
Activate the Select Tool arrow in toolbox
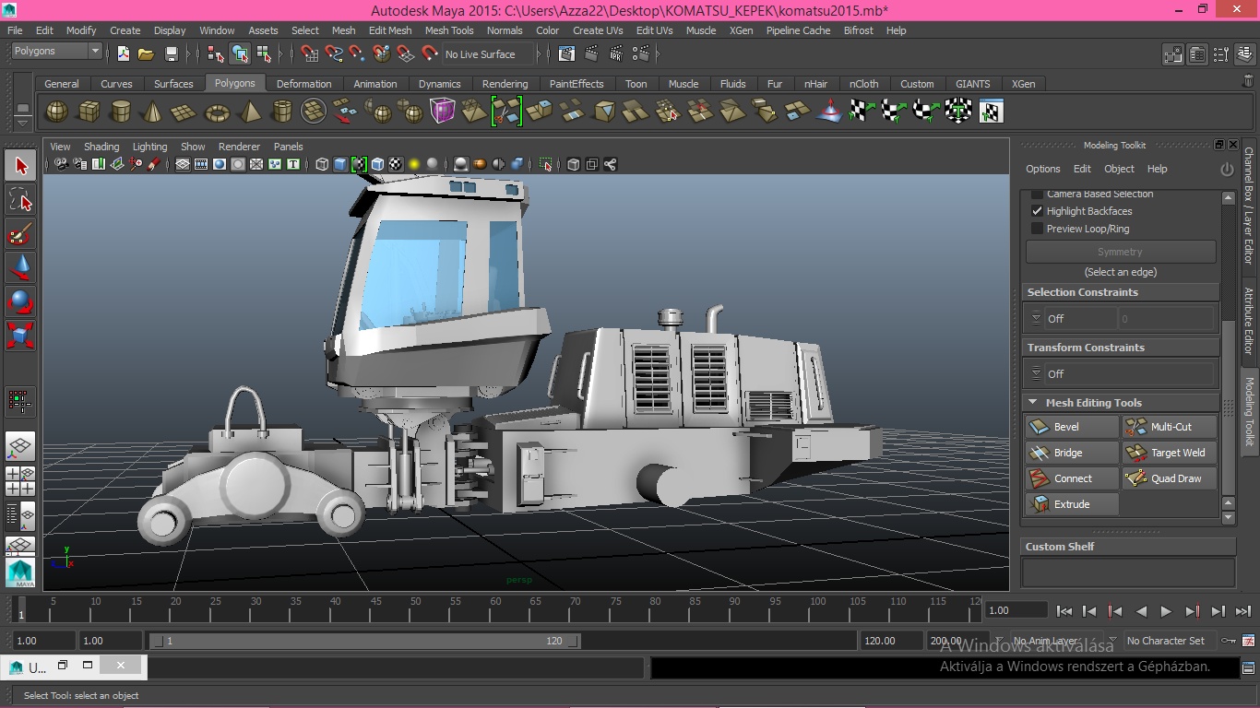point(20,166)
